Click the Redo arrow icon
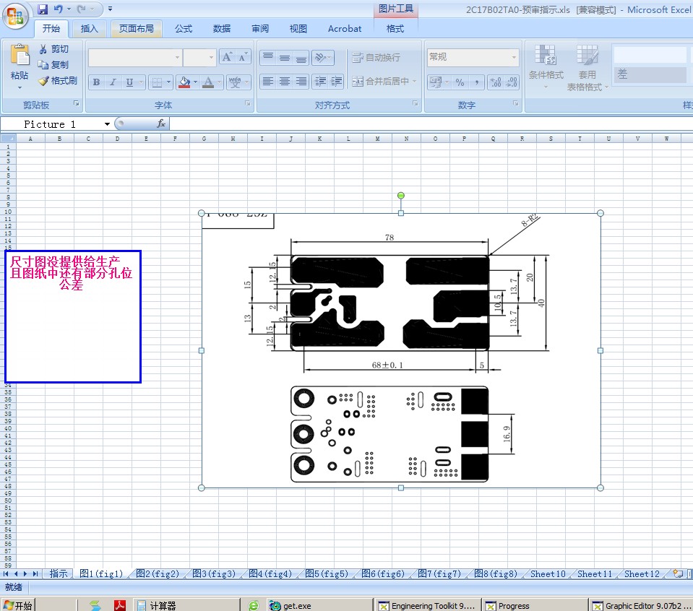693x611 pixels. click(81, 9)
